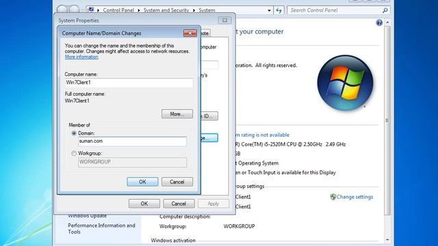438x246 pixels.
Task: Expand the arrow after Control Panel breadcrumb
Action: pos(139,11)
